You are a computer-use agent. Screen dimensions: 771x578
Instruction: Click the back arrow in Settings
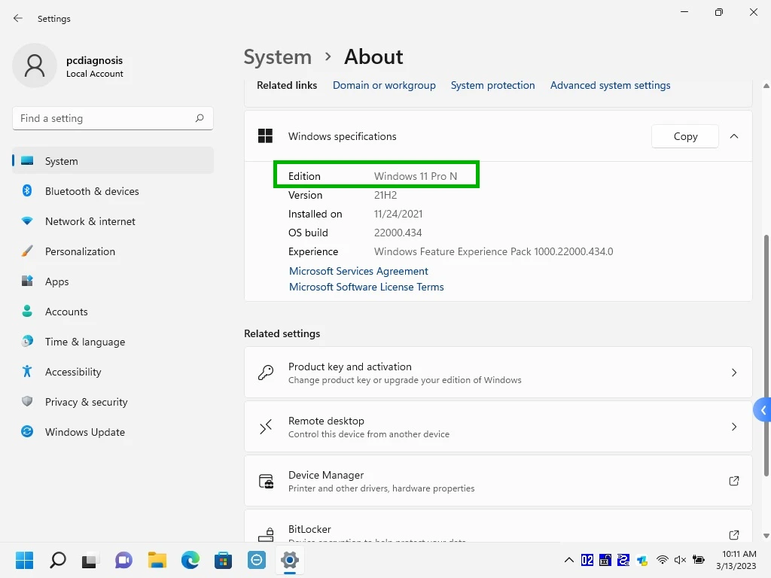(x=18, y=18)
